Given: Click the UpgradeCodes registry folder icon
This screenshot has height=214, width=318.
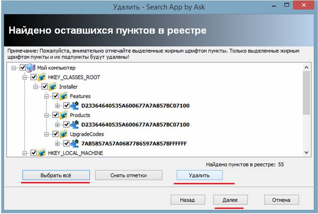Looking at the screenshot, I should (64, 134).
